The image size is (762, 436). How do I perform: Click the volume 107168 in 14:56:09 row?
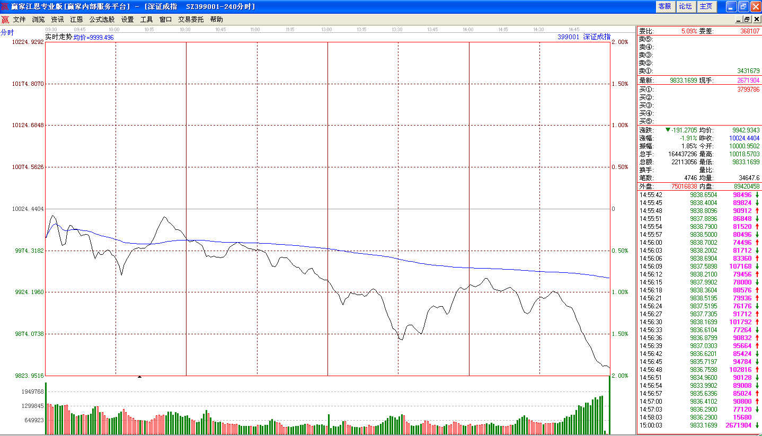click(x=740, y=266)
